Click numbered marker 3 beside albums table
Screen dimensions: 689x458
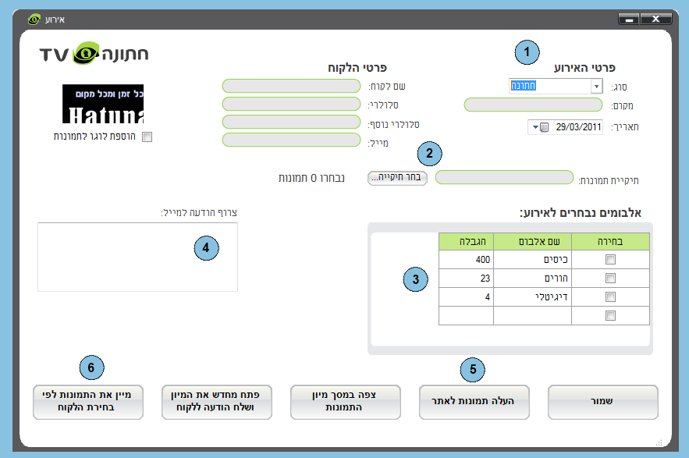[416, 279]
